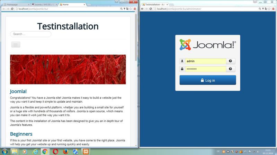Open the Testinstallation site title link
Viewport: 277px width, 155px height.
pyautogui.click(x=68, y=27)
